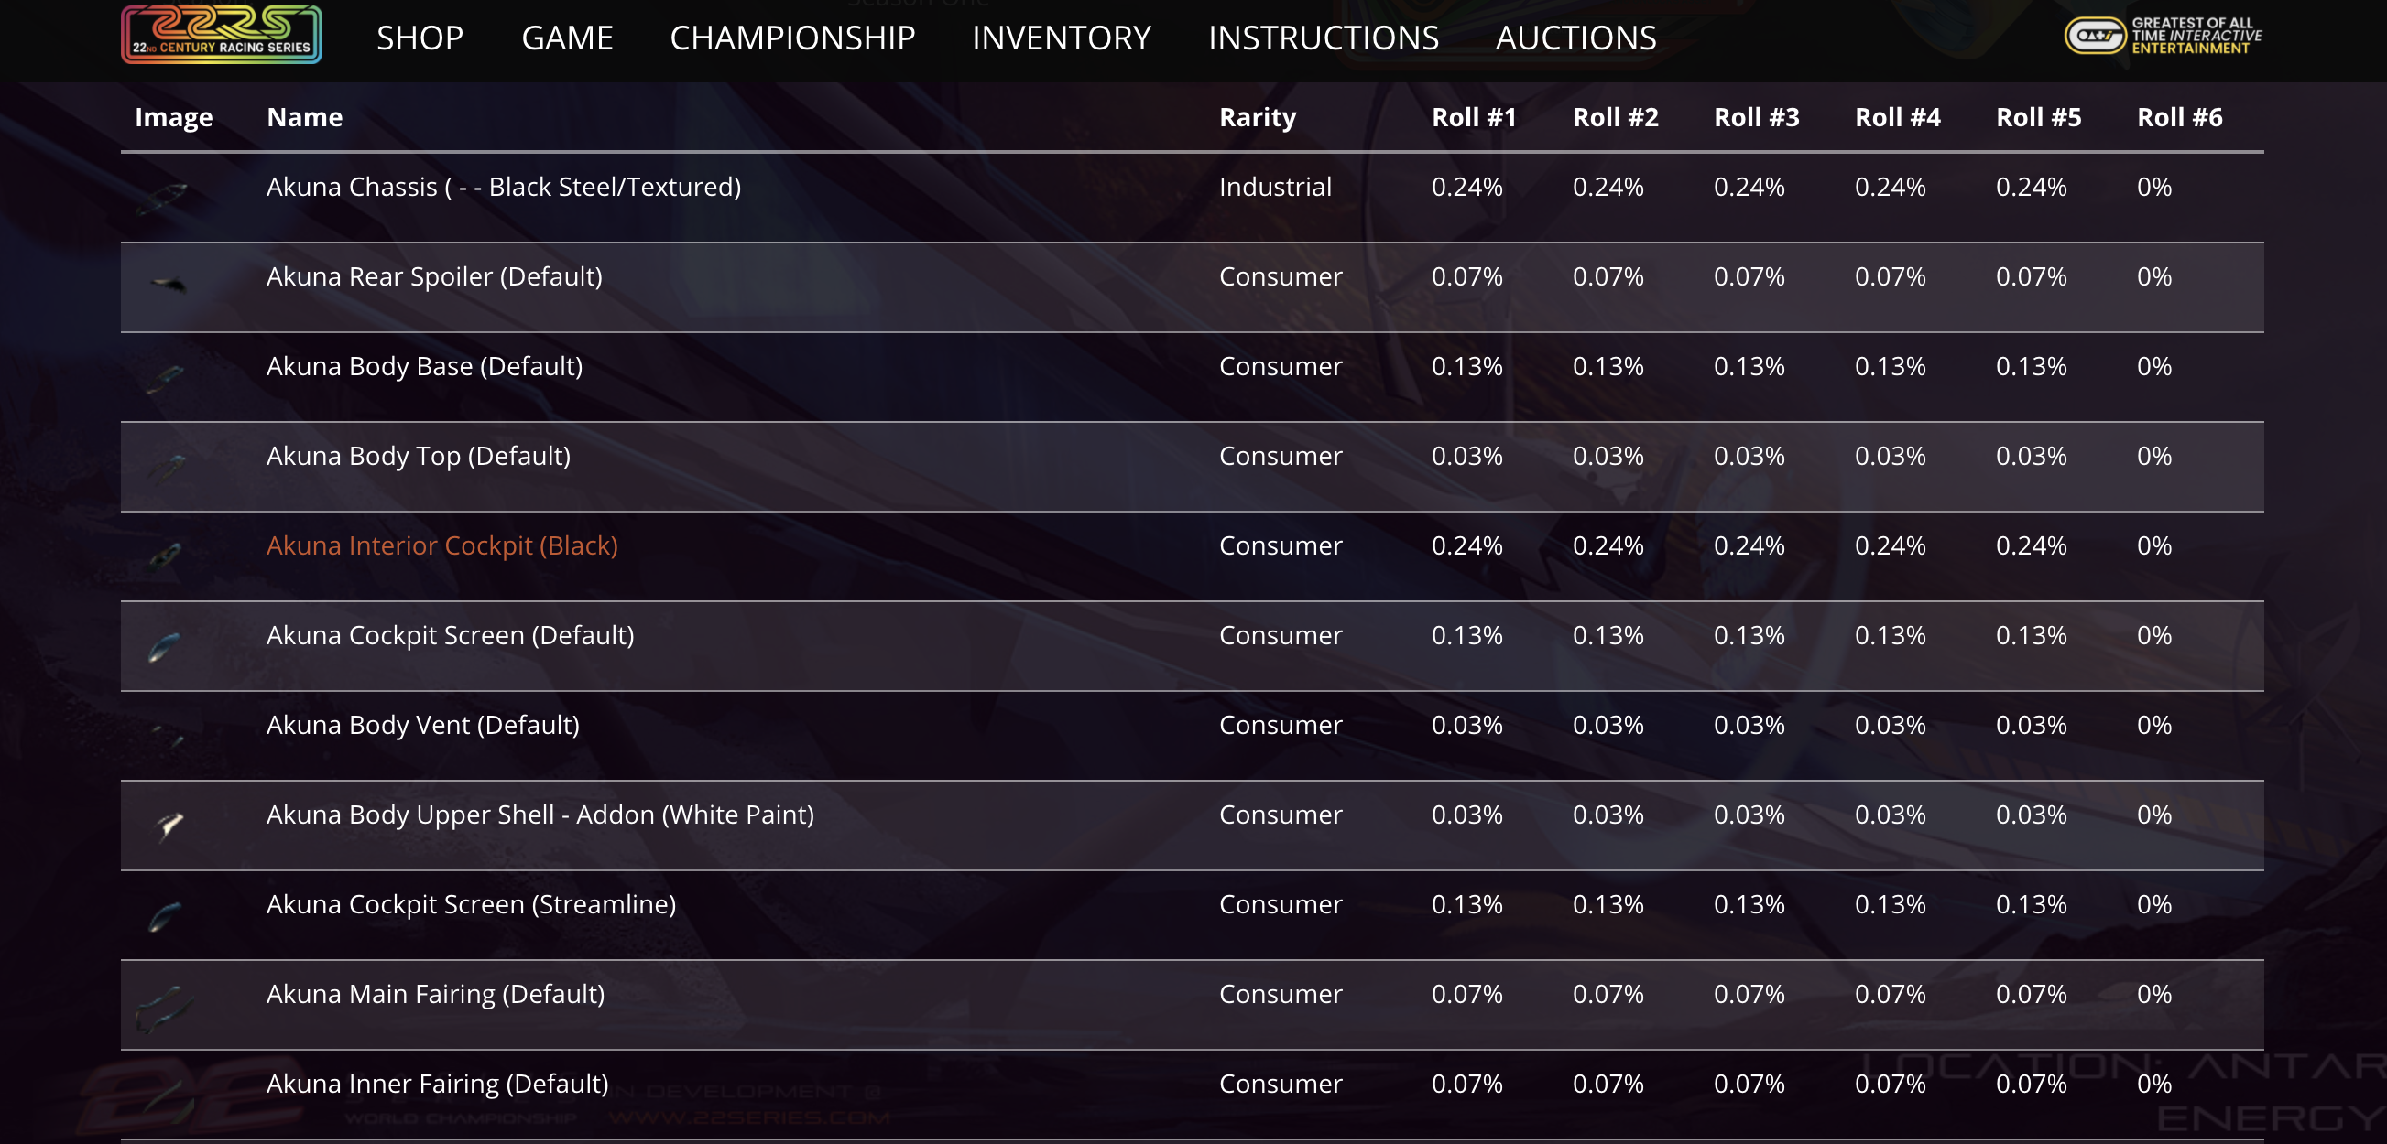This screenshot has width=2387, height=1144.
Task: Open the SHOP menu
Action: click(420, 38)
